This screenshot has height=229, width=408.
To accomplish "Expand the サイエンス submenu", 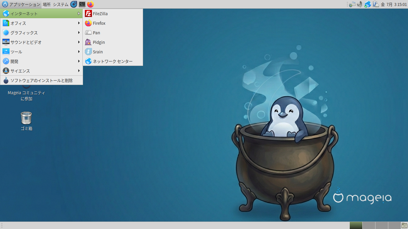I will 42,71.
